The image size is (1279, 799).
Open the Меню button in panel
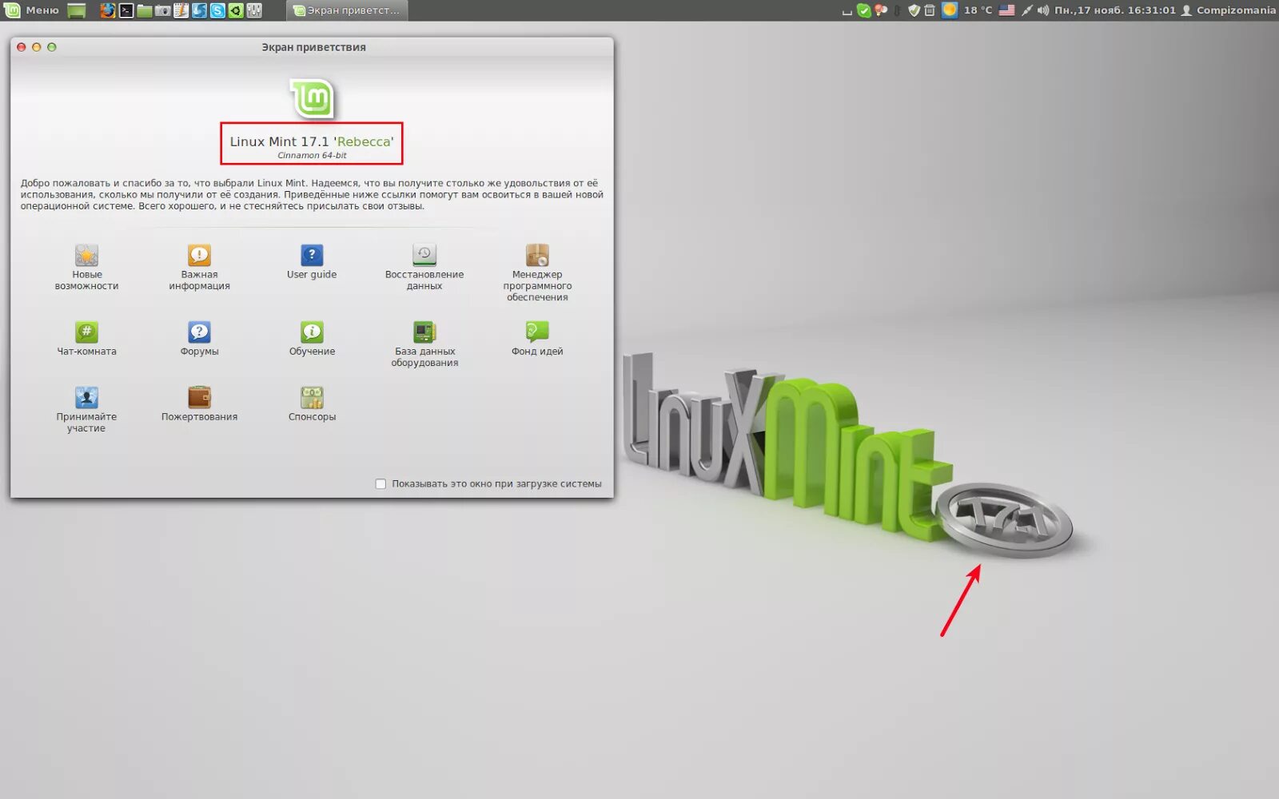coord(32,10)
